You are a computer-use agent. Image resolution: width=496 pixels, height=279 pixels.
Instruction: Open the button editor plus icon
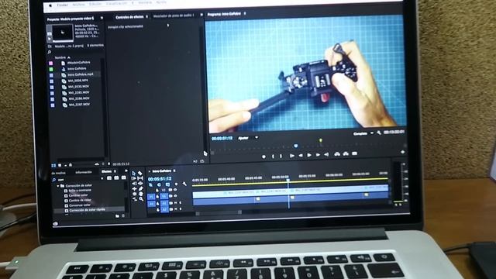coord(402,153)
